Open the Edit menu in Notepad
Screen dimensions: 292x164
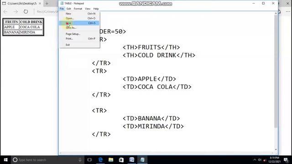point(69,9)
